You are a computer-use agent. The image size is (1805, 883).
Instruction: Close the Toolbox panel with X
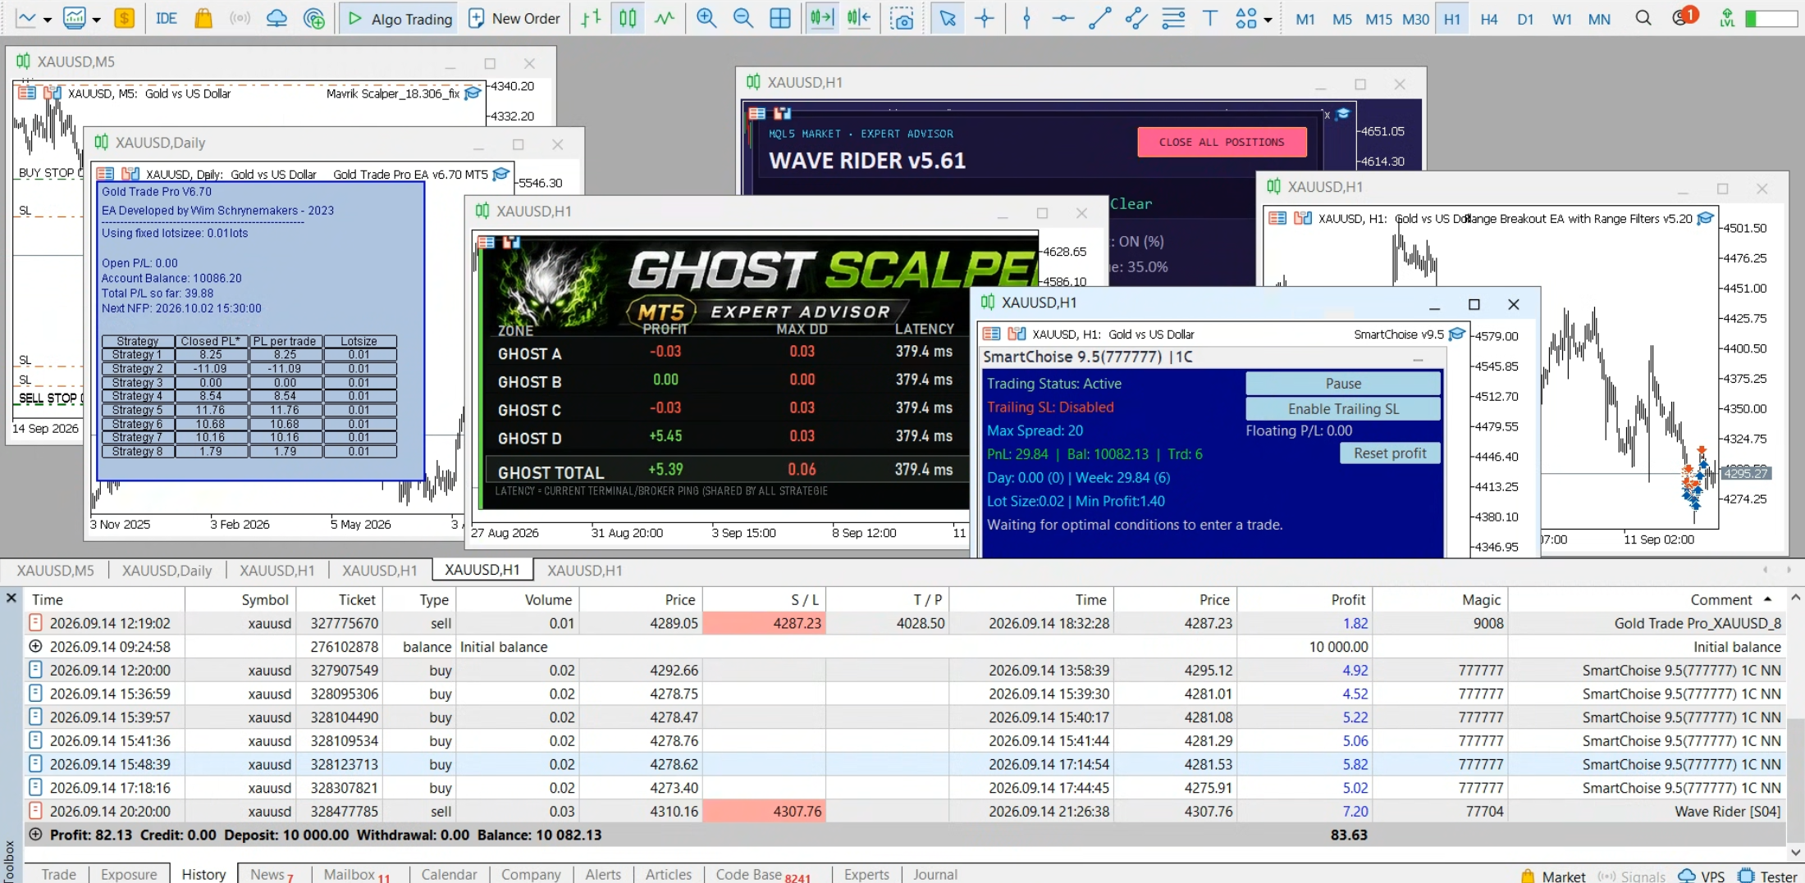[11, 598]
